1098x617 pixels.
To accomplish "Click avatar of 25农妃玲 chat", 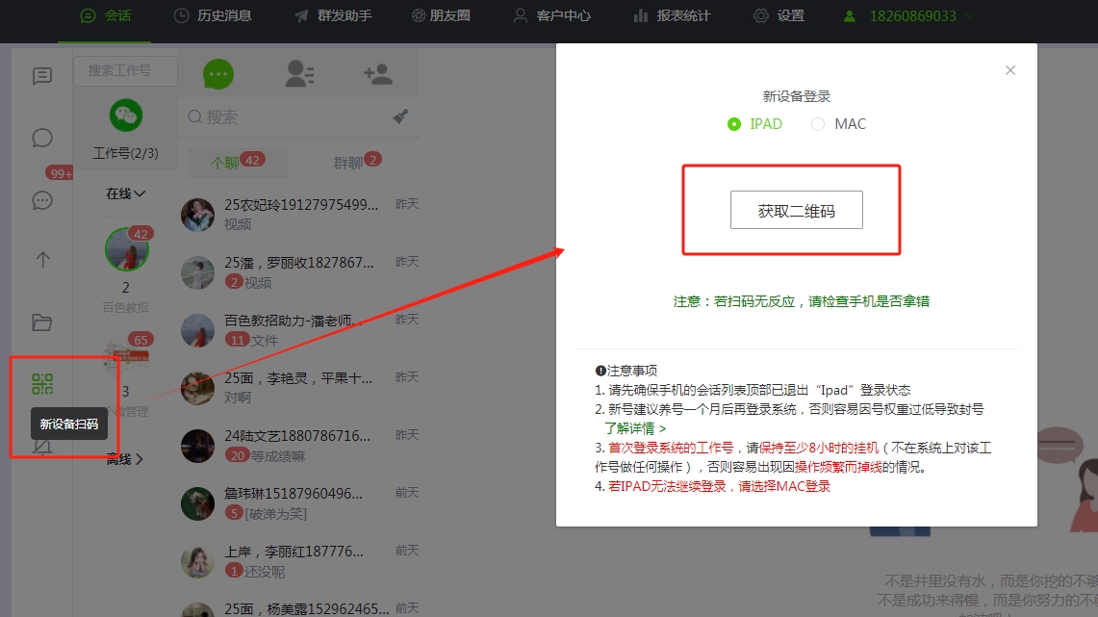I will pos(197,215).
